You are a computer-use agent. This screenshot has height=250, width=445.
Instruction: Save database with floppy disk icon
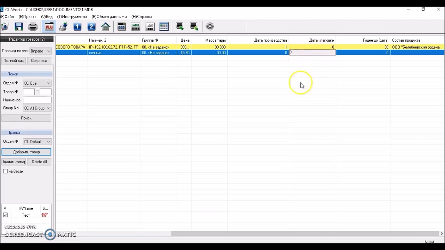point(18,26)
